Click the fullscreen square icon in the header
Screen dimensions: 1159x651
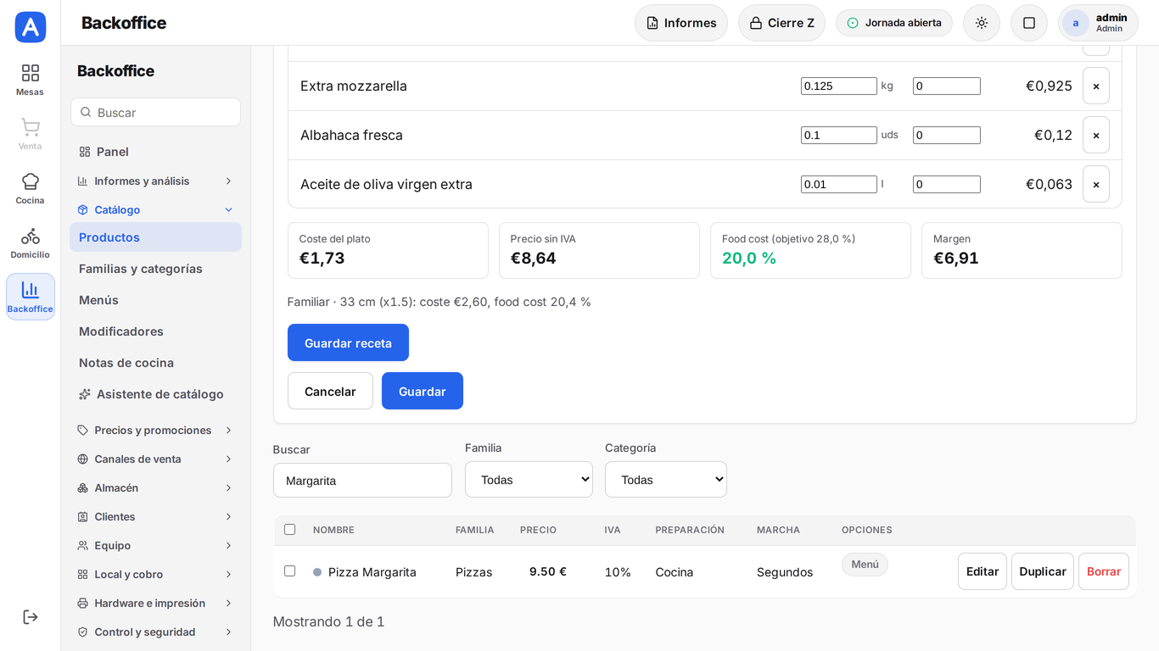1029,23
